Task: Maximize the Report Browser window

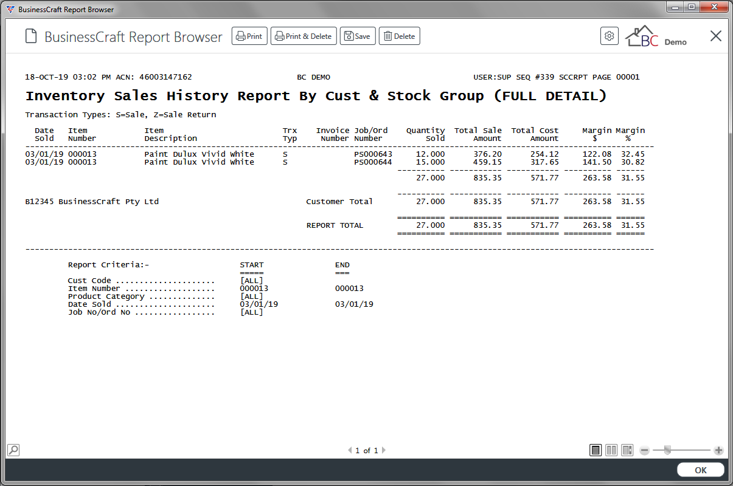Action: (692, 7)
